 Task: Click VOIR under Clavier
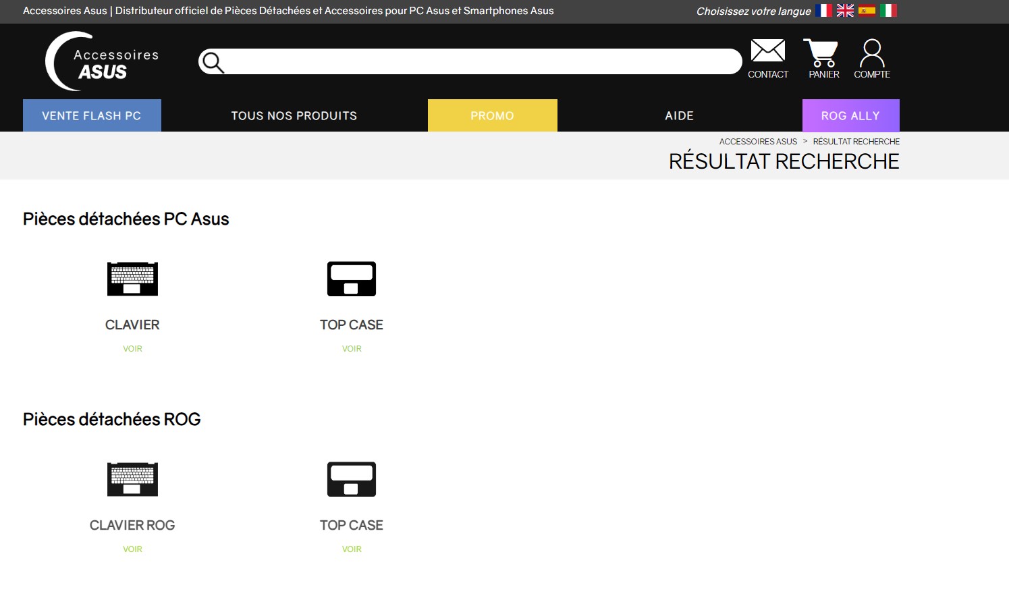pos(132,349)
